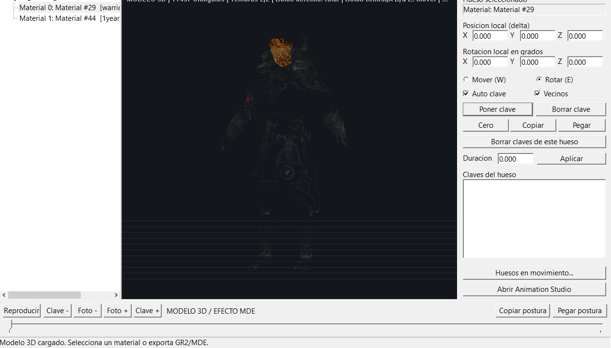The height and width of the screenshot is (348, 611).
Task: Click the Cero button
Action: (x=486, y=125)
